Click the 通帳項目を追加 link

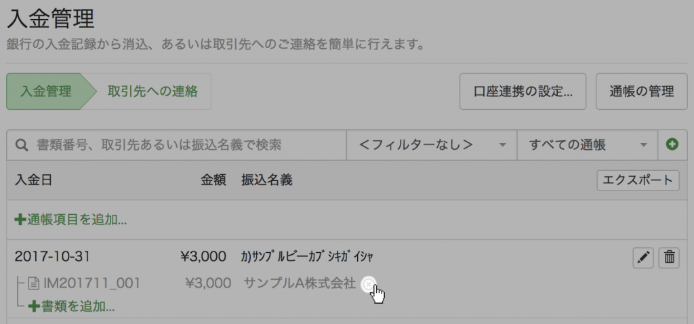click(x=70, y=220)
